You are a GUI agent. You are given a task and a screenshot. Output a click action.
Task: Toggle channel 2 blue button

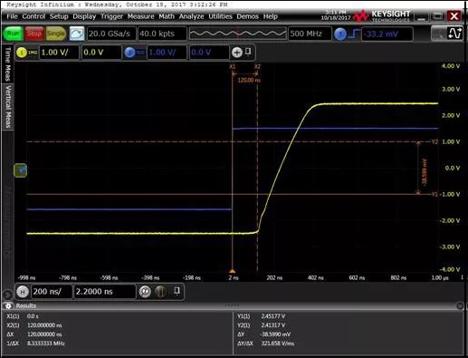(x=130, y=53)
